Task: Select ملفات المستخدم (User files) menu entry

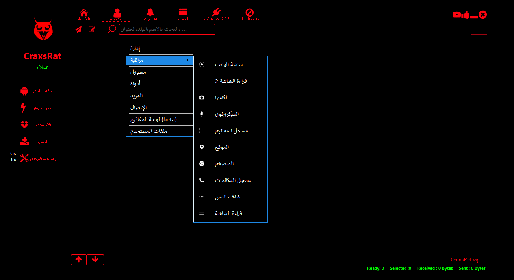Action: 160,131
